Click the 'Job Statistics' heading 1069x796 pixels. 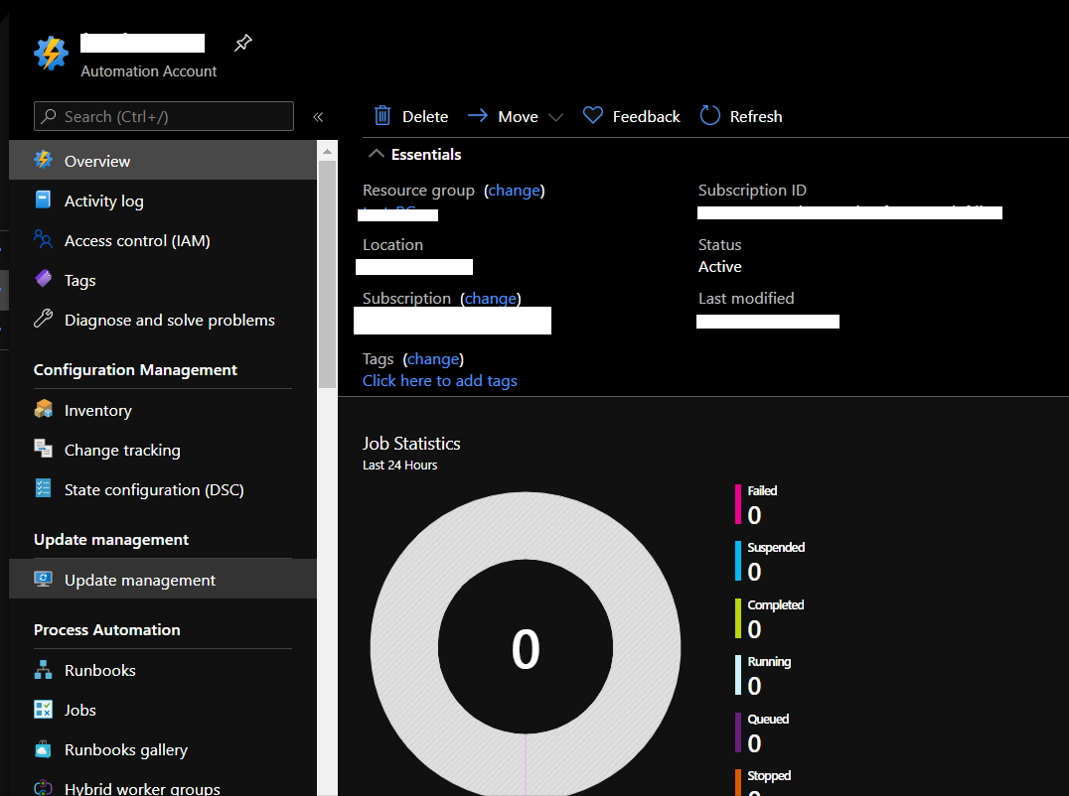411,444
